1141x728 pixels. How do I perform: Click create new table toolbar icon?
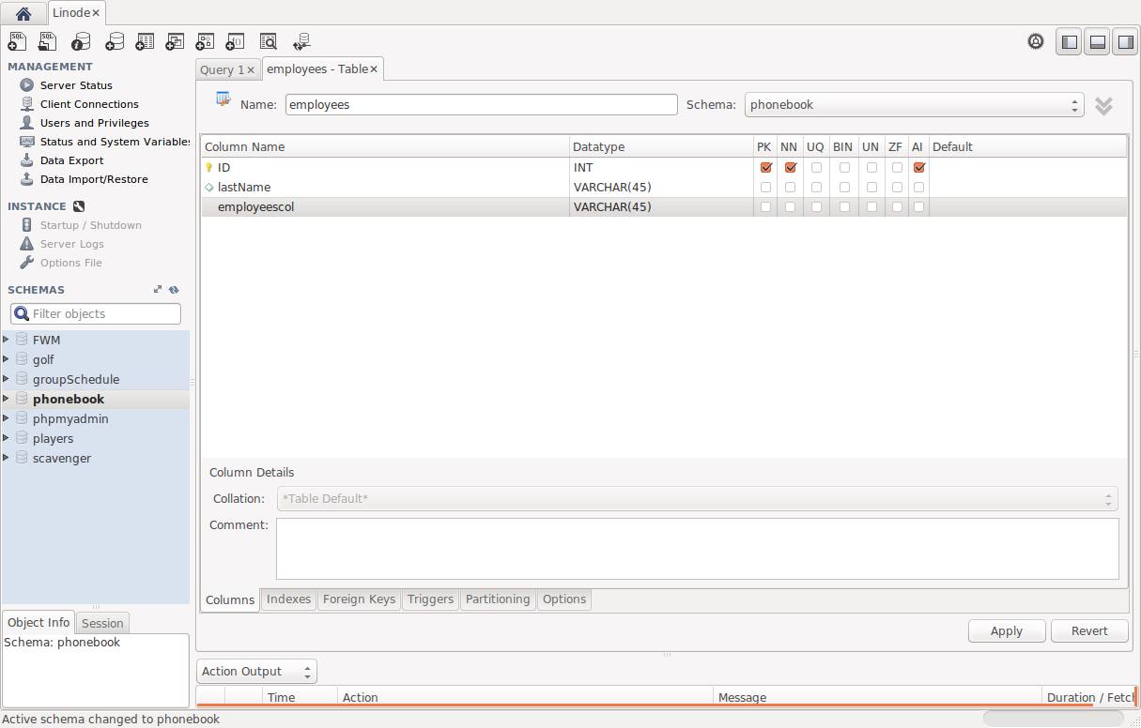coord(144,41)
